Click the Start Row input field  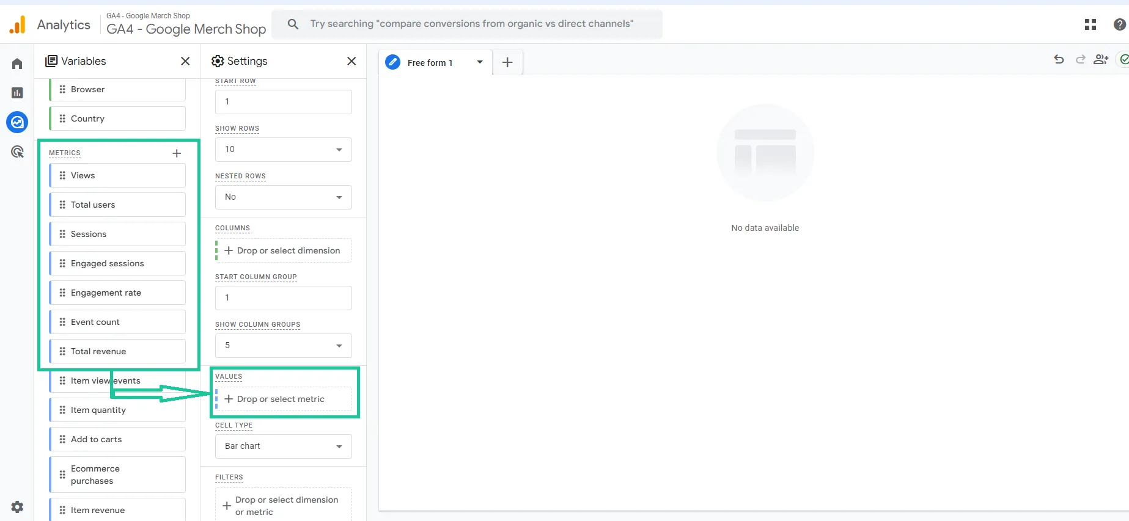click(284, 102)
